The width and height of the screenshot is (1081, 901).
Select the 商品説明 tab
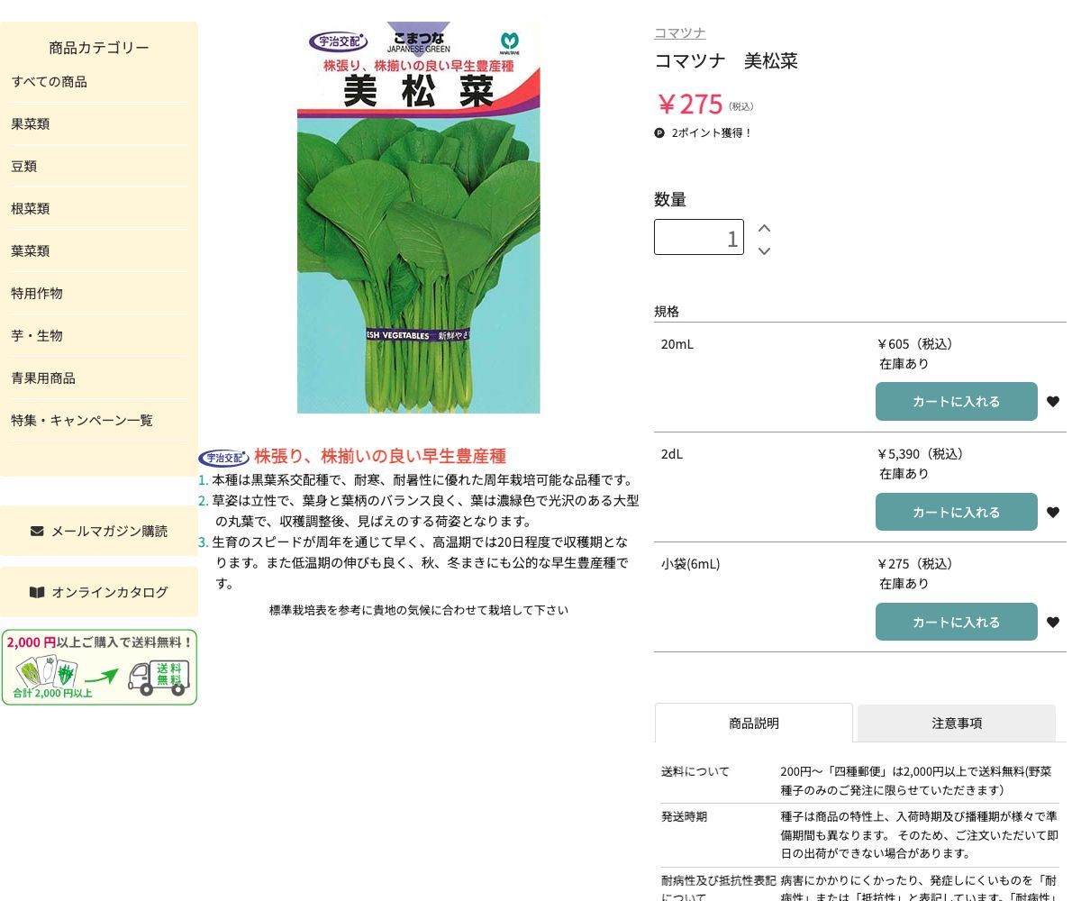tap(753, 723)
